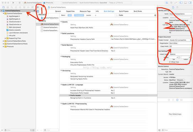Open the Issue navigator warning icon
The height and width of the screenshot is (132, 193).
pos(16,7)
